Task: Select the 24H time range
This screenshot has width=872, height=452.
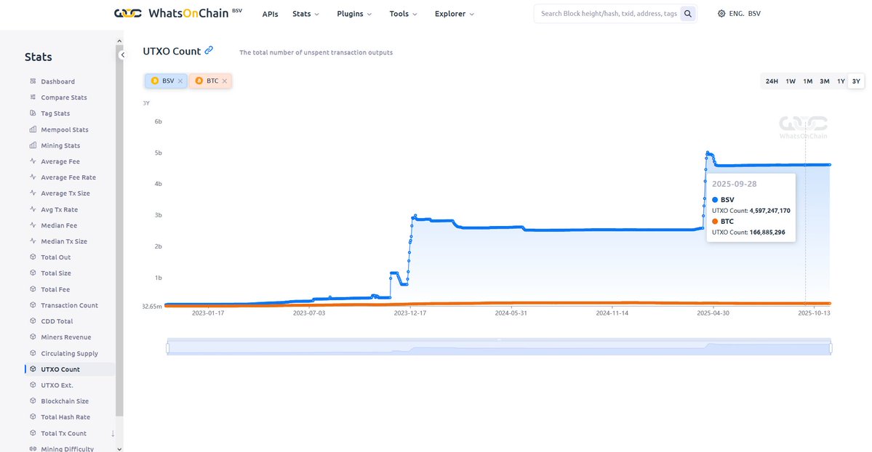Action: tap(772, 81)
